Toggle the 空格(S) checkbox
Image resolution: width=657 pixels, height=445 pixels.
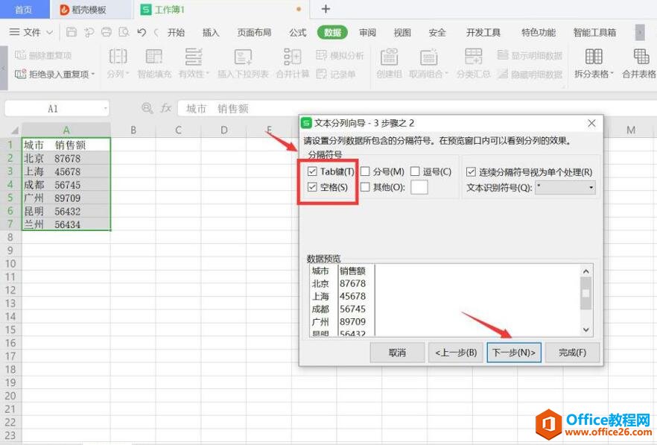311,186
